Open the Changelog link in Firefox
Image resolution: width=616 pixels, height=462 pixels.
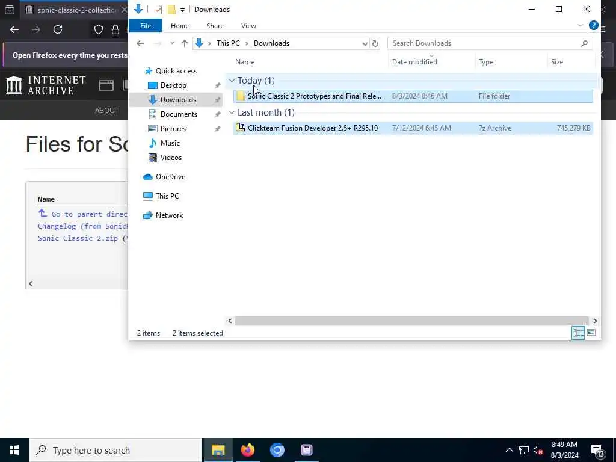click(x=82, y=226)
